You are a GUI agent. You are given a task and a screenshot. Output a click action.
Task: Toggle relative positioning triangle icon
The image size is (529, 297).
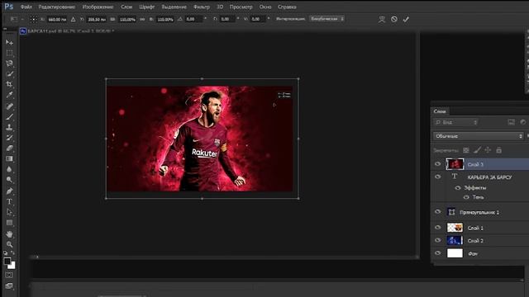click(x=73, y=20)
